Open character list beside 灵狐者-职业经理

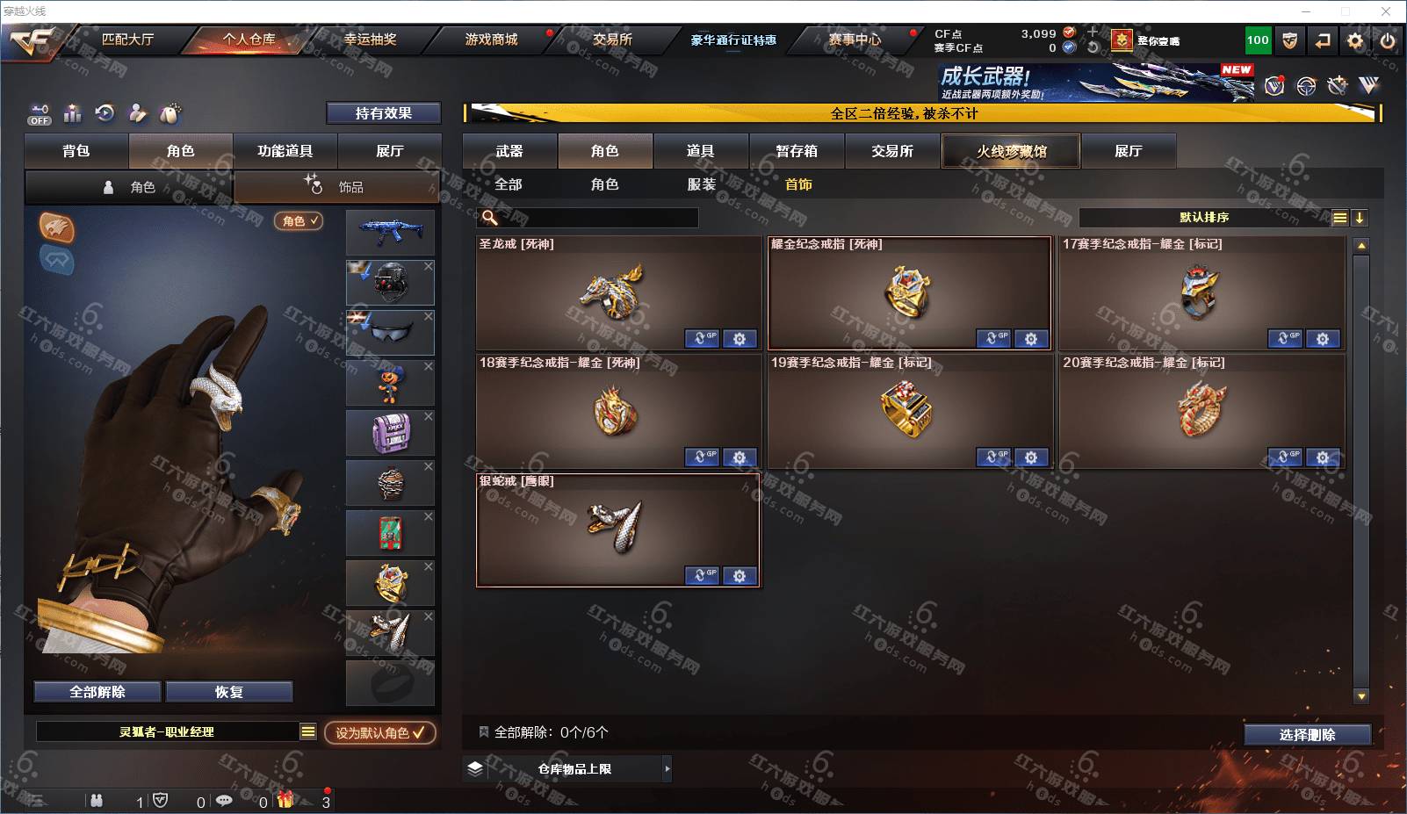pos(307,731)
